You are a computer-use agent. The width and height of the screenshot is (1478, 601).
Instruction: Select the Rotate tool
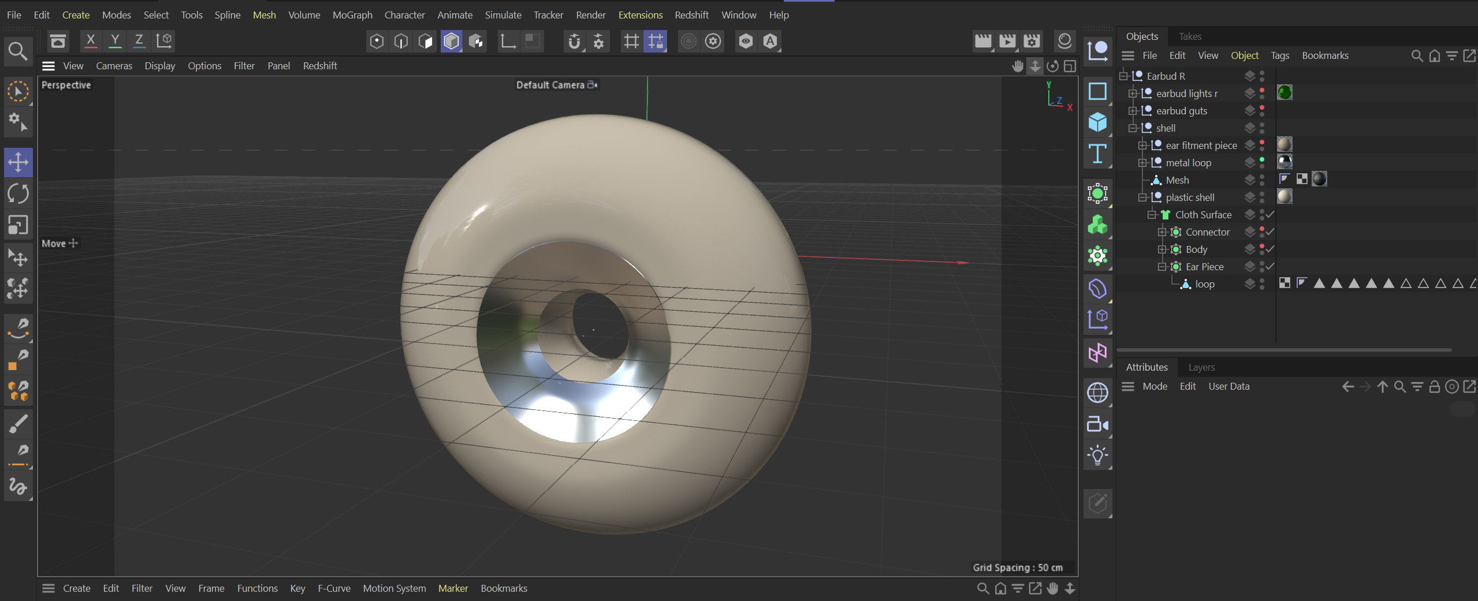coord(18,193)
